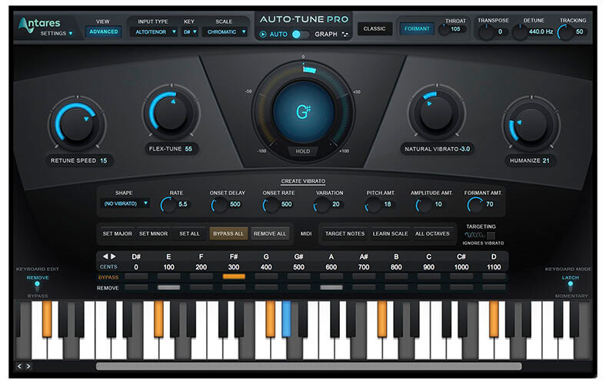The height and width of the screenshot is (384, 606).
Task: Click the Transpose knob
Action: (x=486, y=32)
